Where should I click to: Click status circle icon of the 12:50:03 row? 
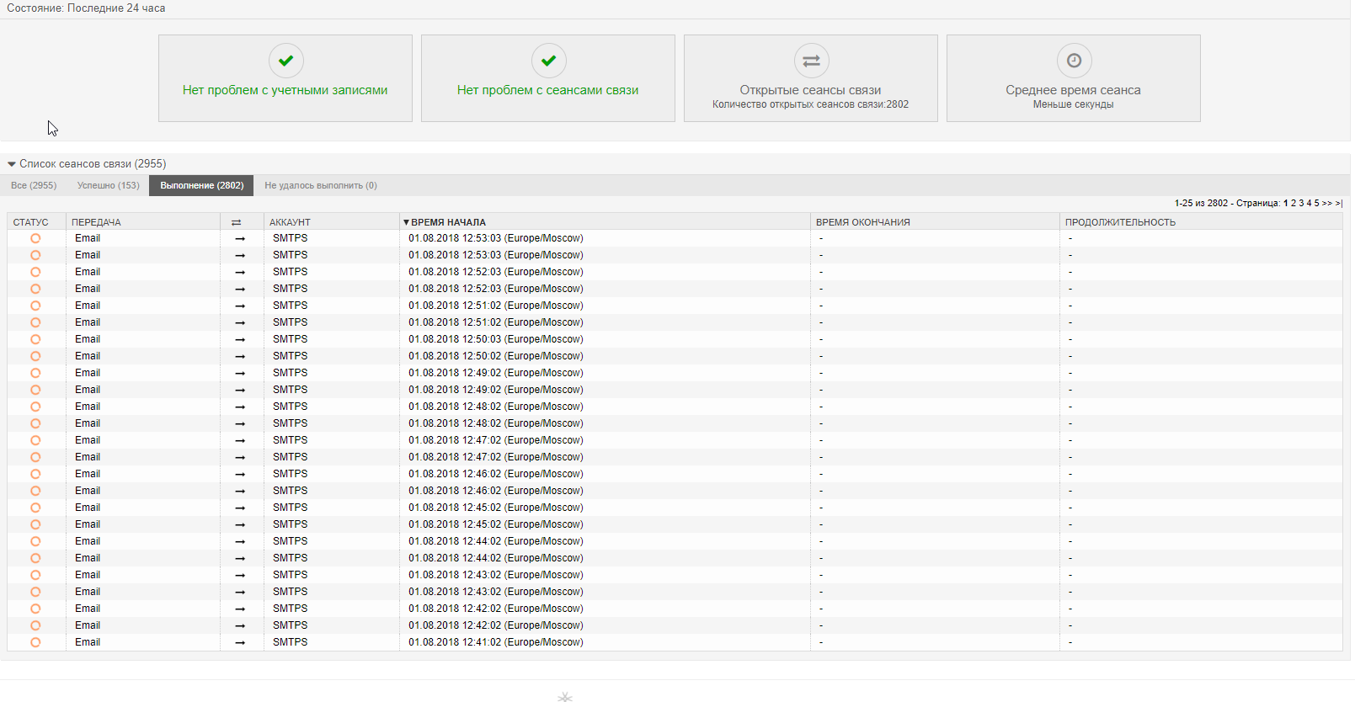pyautogui.click(x=35, y=339)
